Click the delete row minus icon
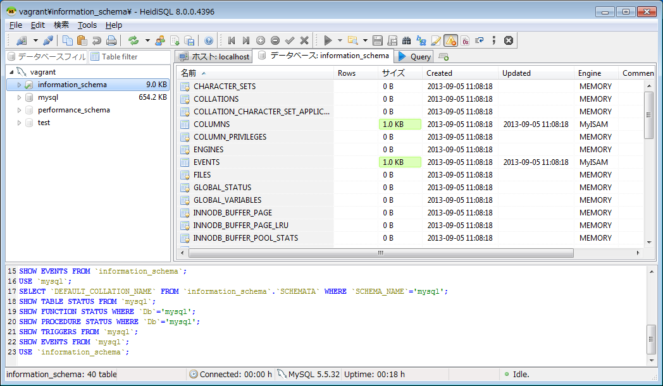The image size is (663, 386). [x=275, y=40]
